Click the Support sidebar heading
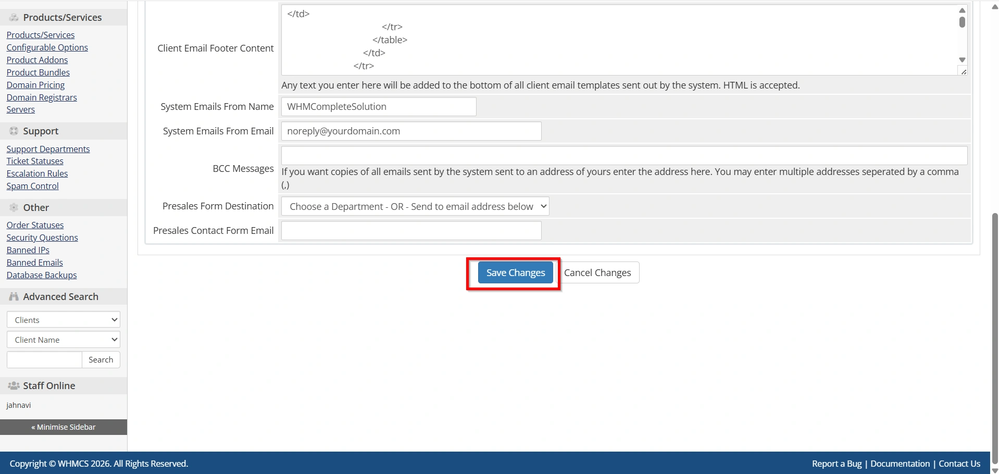The height and width of the screenshot is (474, 999). 41,131
